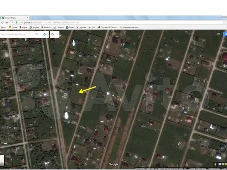Open the Словари bookmark
This screenshot has width=227, height=170.
coord(59,27)
